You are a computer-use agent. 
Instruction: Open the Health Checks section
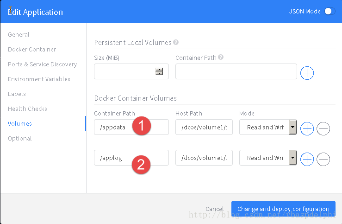pos(27,109)
